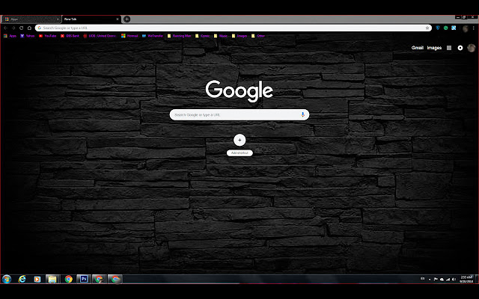The image size is (479, 299).
Task: Open a new tab with the plus button
Action: tap(126, 19)
